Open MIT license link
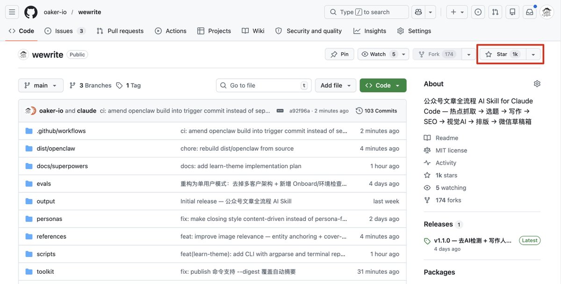561x284 pixels. pyautogui.click(x=446, y=150)
